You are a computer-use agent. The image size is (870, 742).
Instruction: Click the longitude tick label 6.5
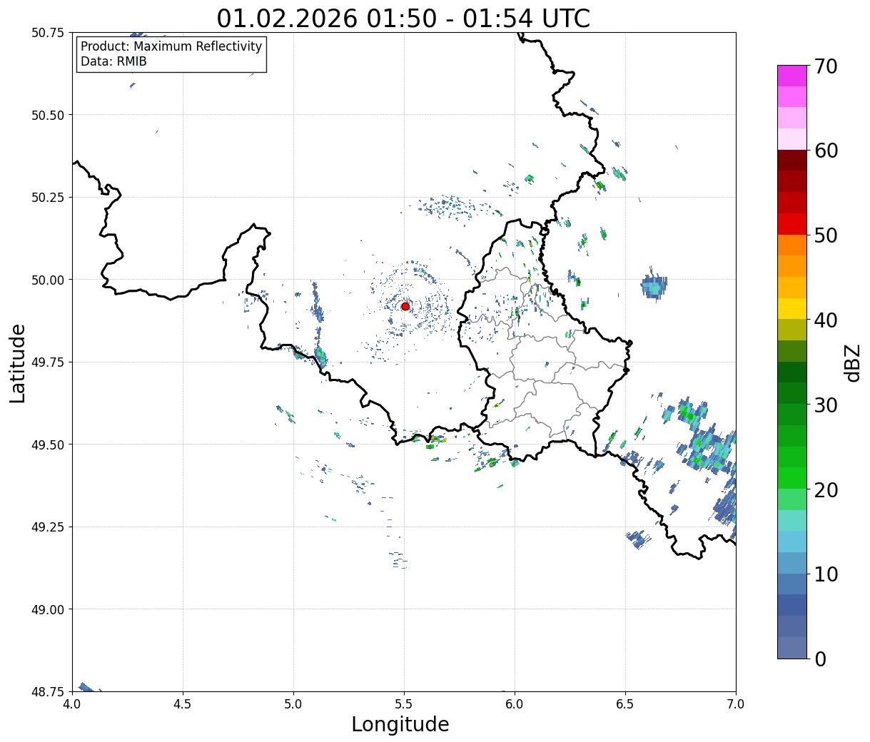click(625, 703)
